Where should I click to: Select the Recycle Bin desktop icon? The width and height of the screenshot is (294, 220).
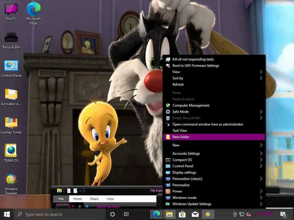click(11, 41)
